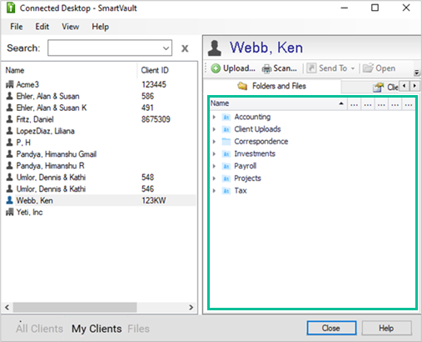Expand the Payroll folder
The height and width of the screenshot is (342, 422).
click(214, 166)
